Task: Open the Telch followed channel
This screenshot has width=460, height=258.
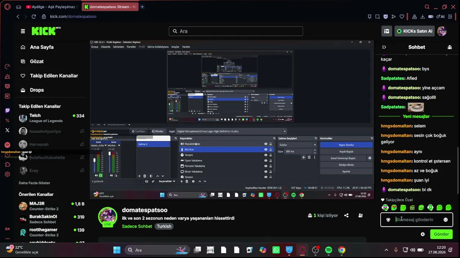Action: 52,118
